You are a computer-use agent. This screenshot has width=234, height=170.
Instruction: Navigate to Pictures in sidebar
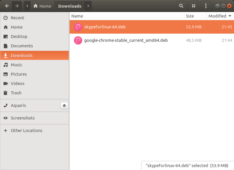pyautogui.click(x=19, y=74)
